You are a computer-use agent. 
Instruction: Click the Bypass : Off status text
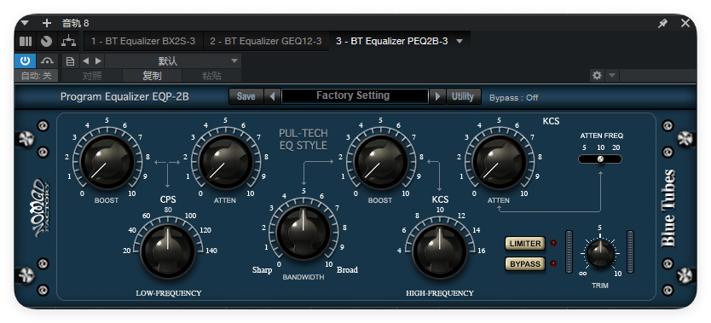pyautogui.click(x=514, y=97)
